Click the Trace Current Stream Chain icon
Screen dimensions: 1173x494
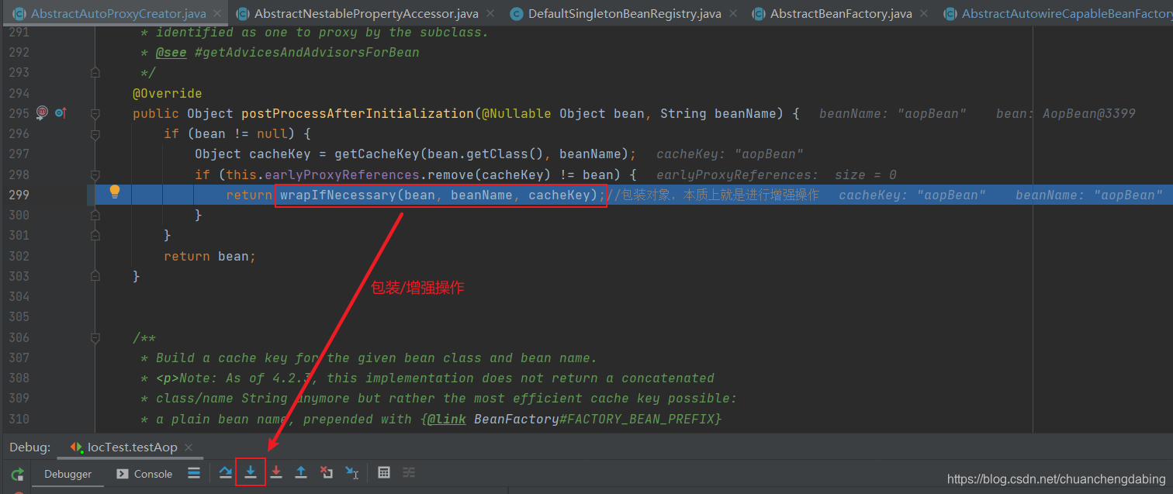[409, 472]
